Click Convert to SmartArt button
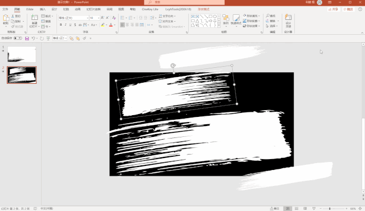The width and height of the screenshot is (365, 211). click(x=172, y=27)
